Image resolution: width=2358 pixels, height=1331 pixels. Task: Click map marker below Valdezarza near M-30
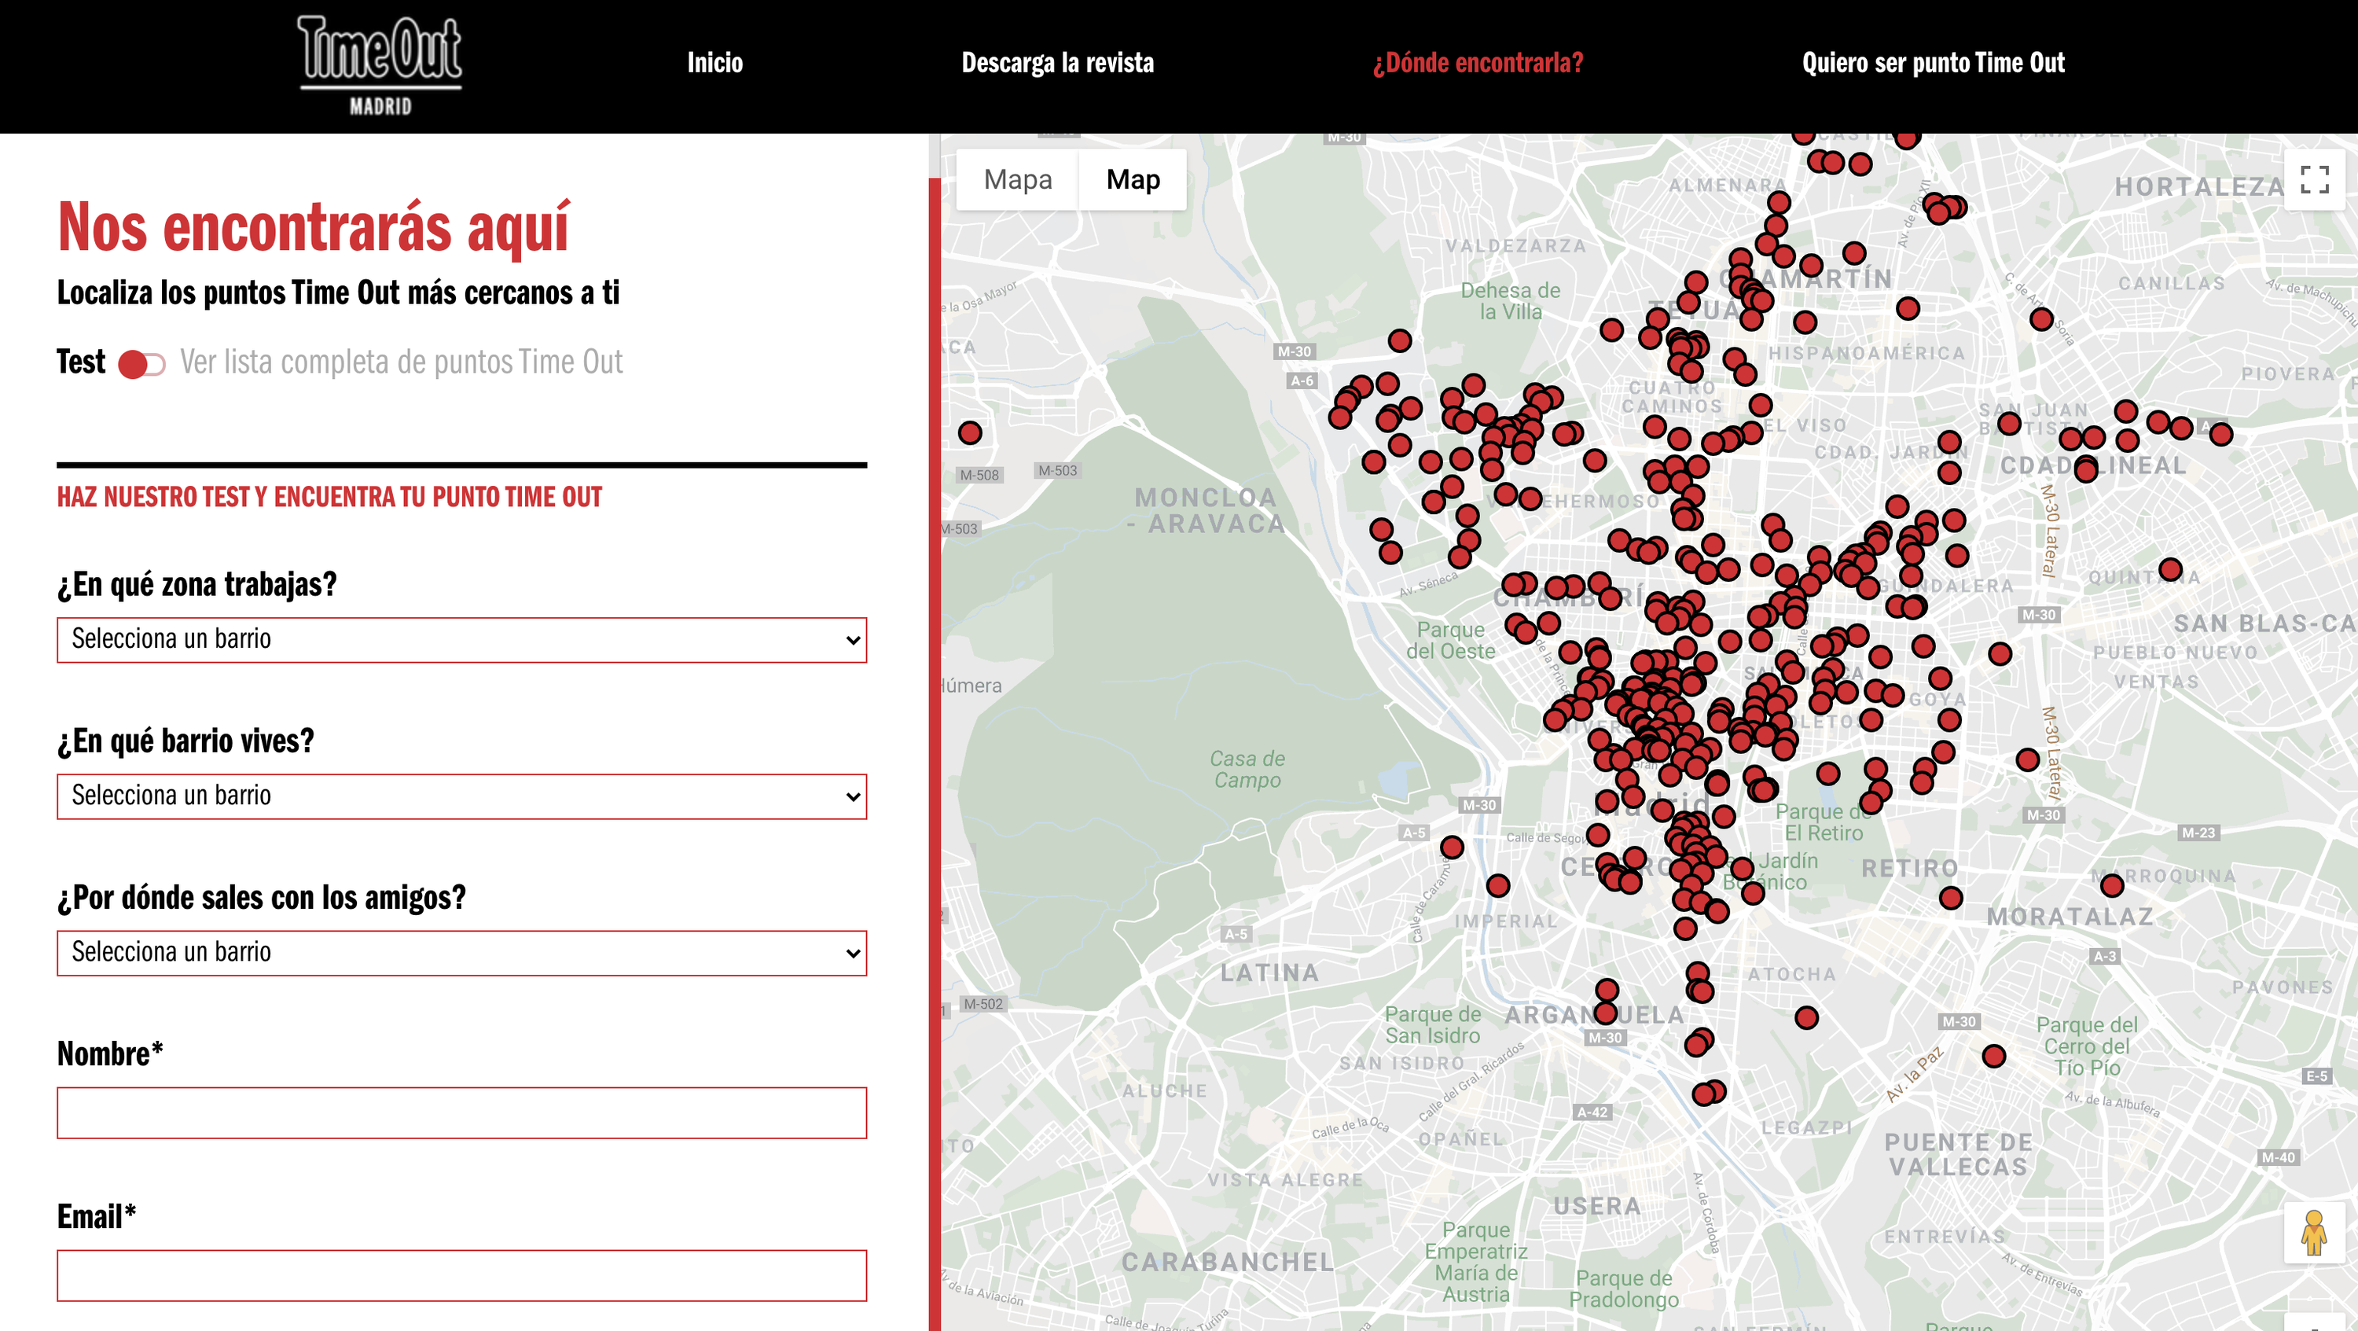tap(1400, 341)
